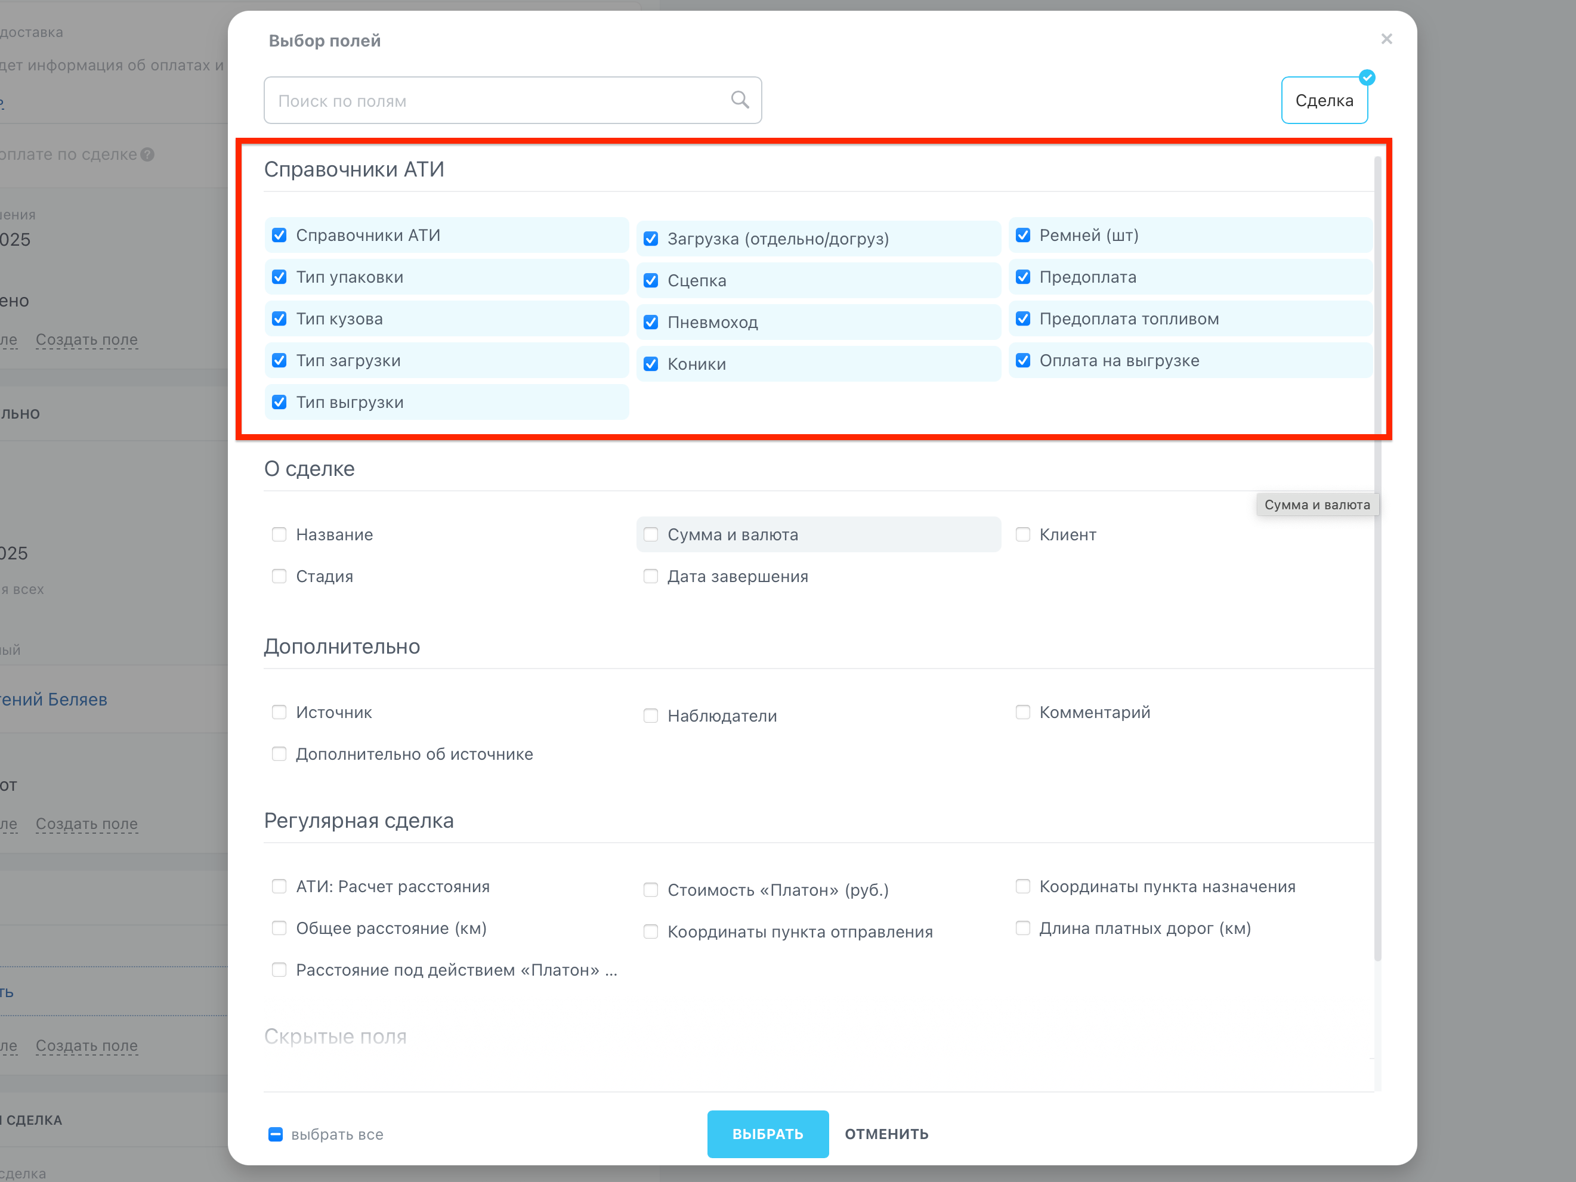Select the Сделка entity tab

(x=1323, y=100)
